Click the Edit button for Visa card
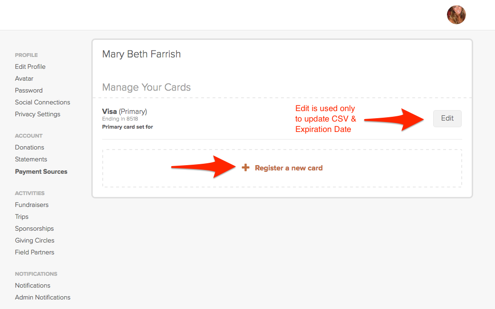This screenshot has width=495, height=309. [447, 119]
